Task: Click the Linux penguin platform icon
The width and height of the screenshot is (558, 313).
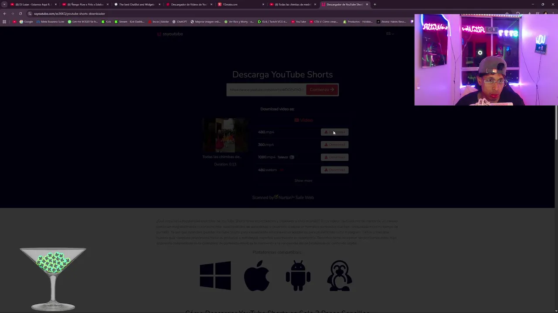Action: click(x=340, y=276)
